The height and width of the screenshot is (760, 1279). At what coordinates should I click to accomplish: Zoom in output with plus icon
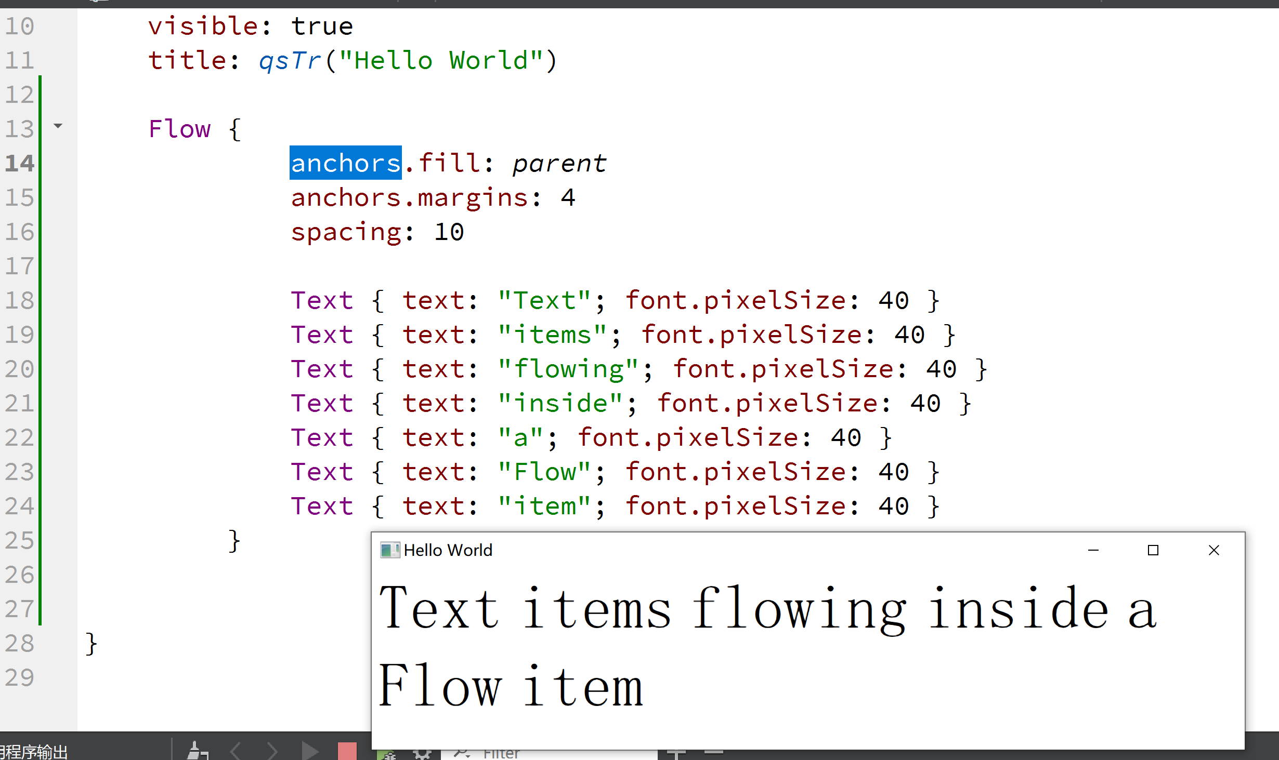click(x=676, y=753)
